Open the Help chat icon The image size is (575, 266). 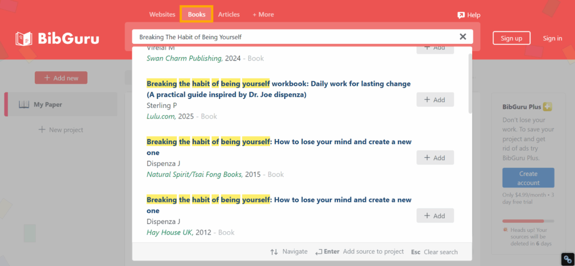coord(461,15)
